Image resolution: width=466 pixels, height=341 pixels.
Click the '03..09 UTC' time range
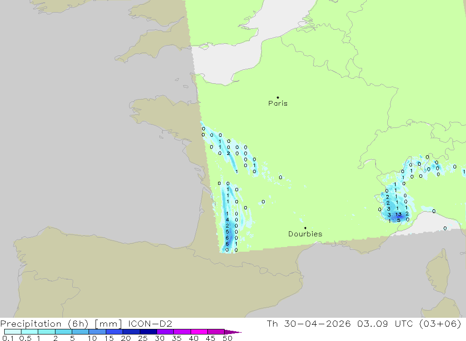click(385, 323)
